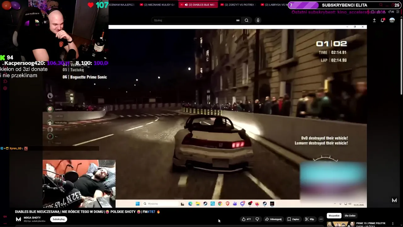Open Firefox in the embedded taskbar
The height and width of the screenshot is (227, 403).
(257, 204)
